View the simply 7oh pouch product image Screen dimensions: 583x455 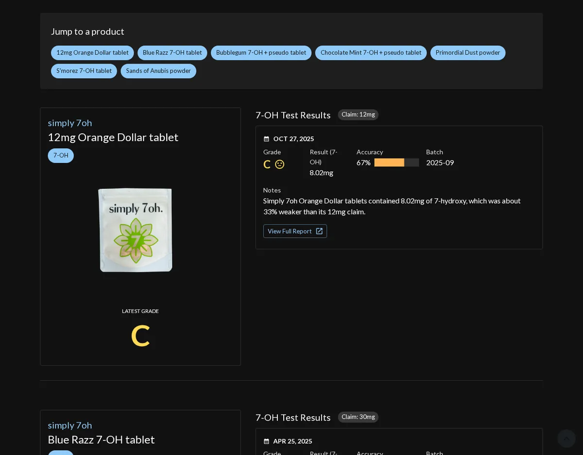pos(136,230)
